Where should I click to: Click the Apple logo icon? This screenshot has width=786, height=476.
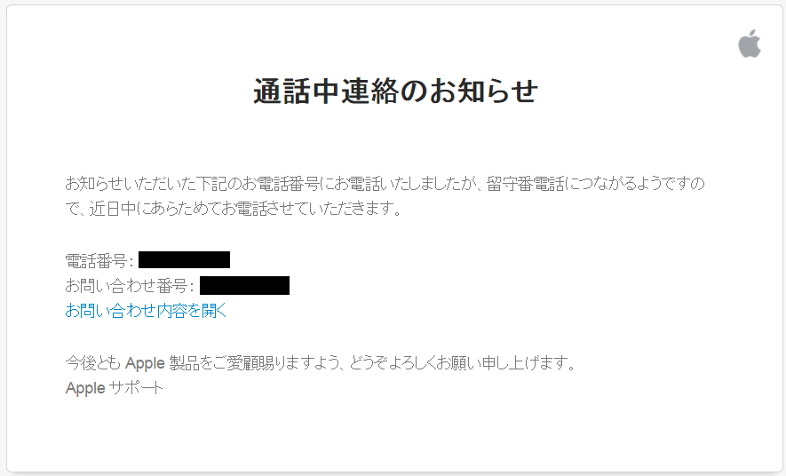[x=750, y=44]
